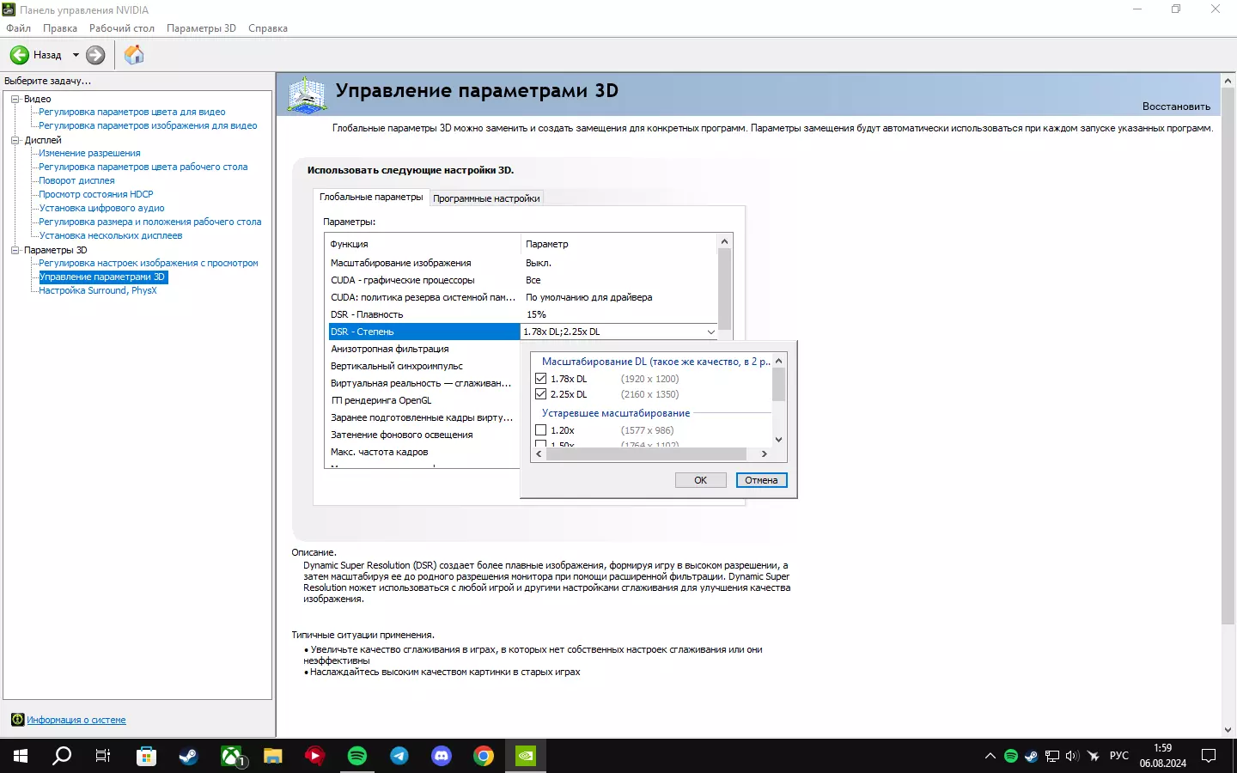Viewport: 1237px width, 773px height.
Task: Click the DSR popup horizontal scrollbar
Action: click(646, 453)
